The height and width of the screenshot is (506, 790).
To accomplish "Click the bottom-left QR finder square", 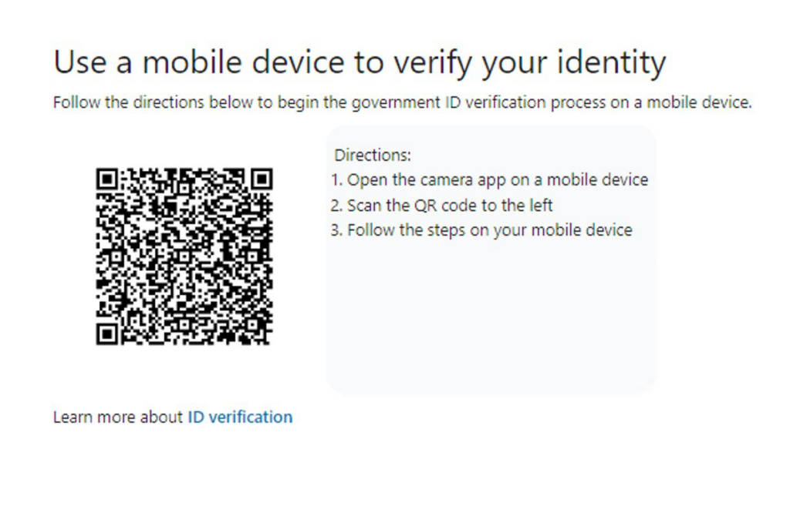I will 106,334.
